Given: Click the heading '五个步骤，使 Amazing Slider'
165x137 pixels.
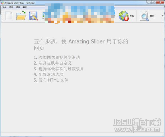Looking at the screenshot, I should [x=69, y=41].
